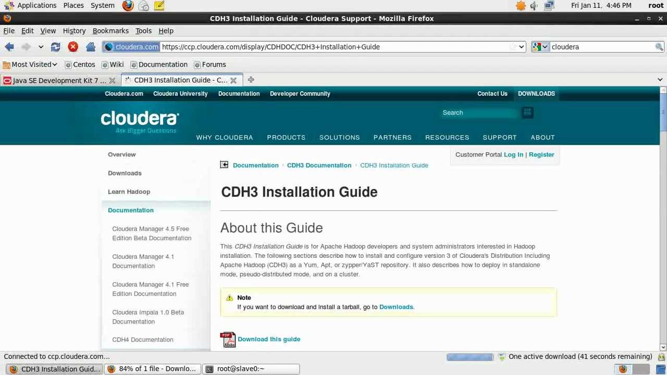Click the PDF icon next to Download this guide

pos(228,340)
